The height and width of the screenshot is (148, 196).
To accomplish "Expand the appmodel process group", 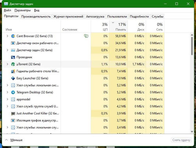I will (x=7, y=99).
